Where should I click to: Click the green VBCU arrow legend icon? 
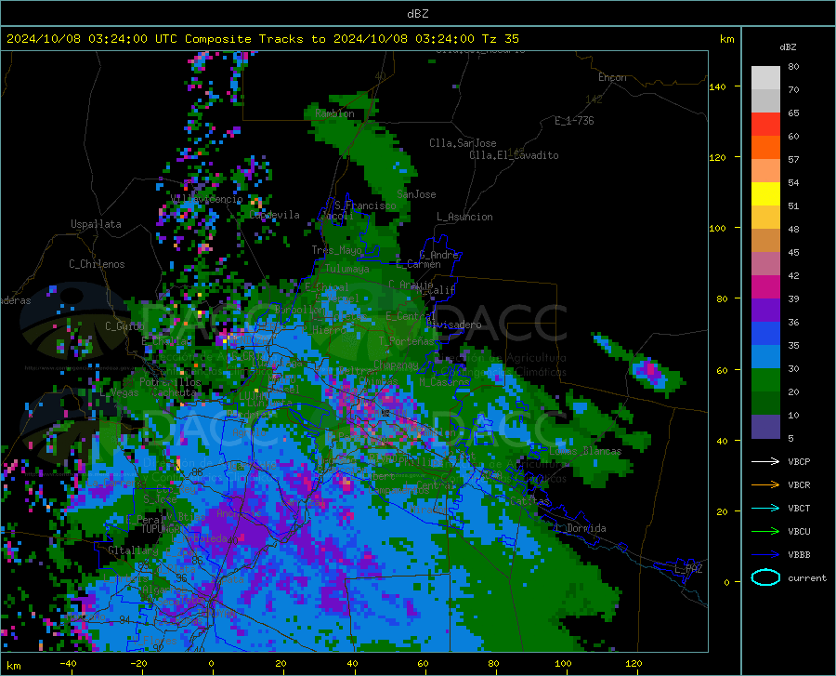tap(765, 531)
